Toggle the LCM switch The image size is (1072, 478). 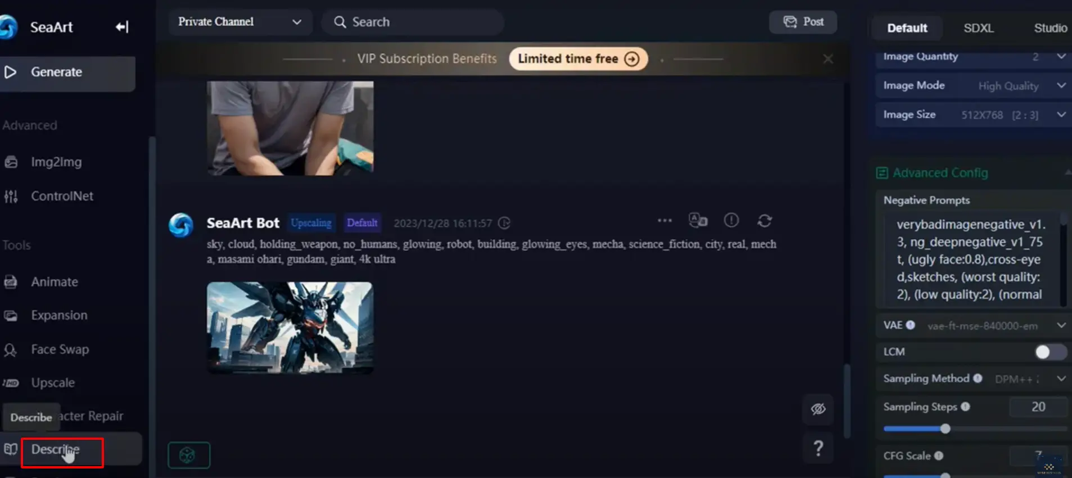tap(1050, 352)
